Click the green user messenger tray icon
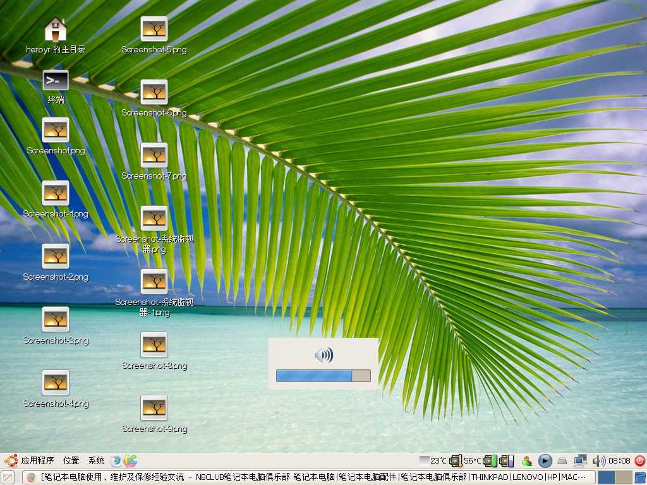 click(526, 461)
